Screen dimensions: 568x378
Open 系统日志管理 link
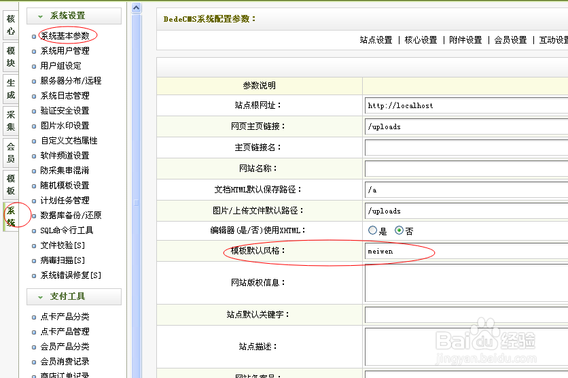click(x=65, y=96)
